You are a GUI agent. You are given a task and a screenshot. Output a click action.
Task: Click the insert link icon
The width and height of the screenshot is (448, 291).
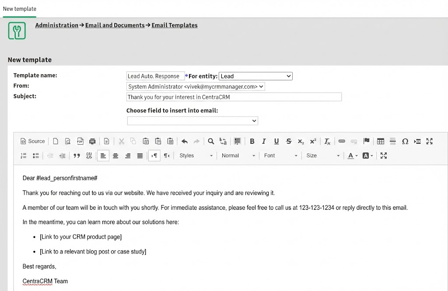tap(342, 141)
